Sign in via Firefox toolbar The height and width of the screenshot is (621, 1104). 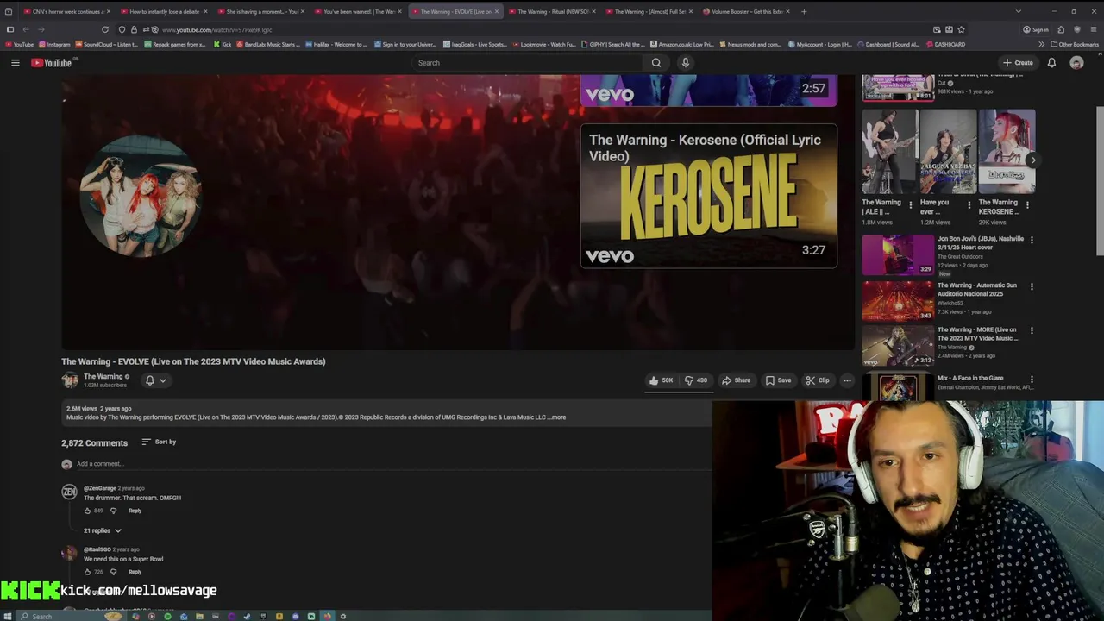1036,29
